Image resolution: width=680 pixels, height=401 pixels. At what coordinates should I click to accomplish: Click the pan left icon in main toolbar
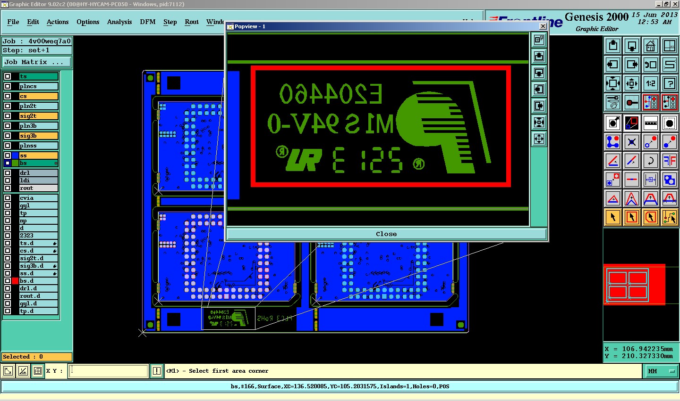pos(613,65)
